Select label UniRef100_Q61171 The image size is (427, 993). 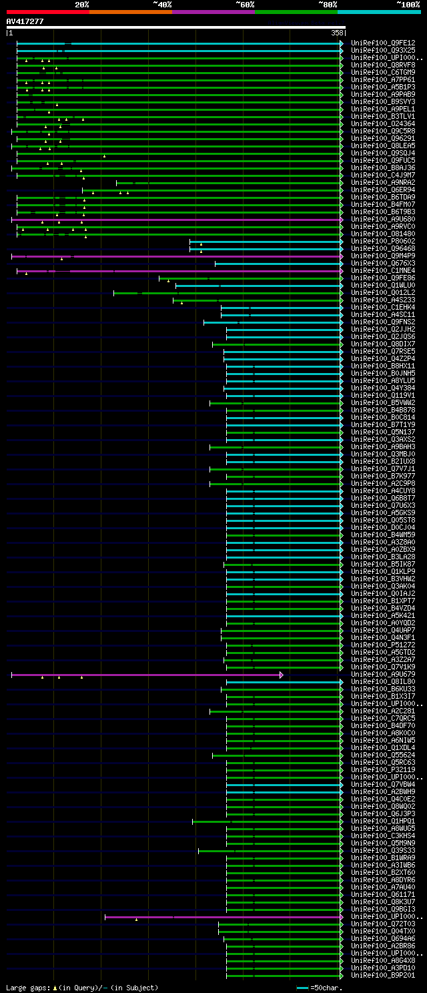tap(383, 894)
